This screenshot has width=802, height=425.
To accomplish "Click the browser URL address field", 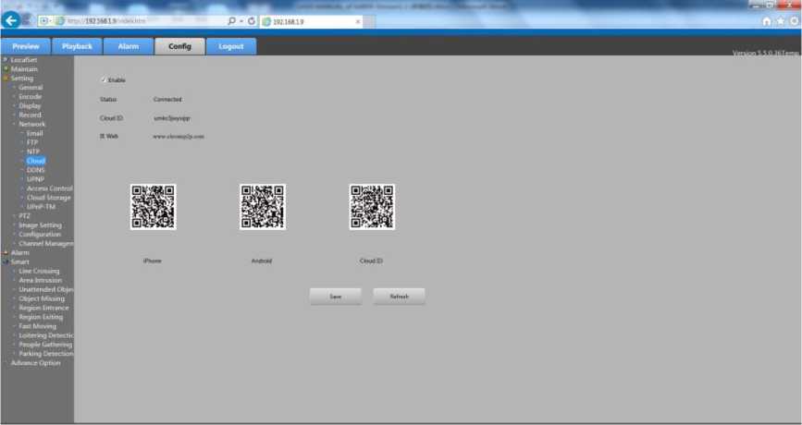I will [x=139, y=20].
